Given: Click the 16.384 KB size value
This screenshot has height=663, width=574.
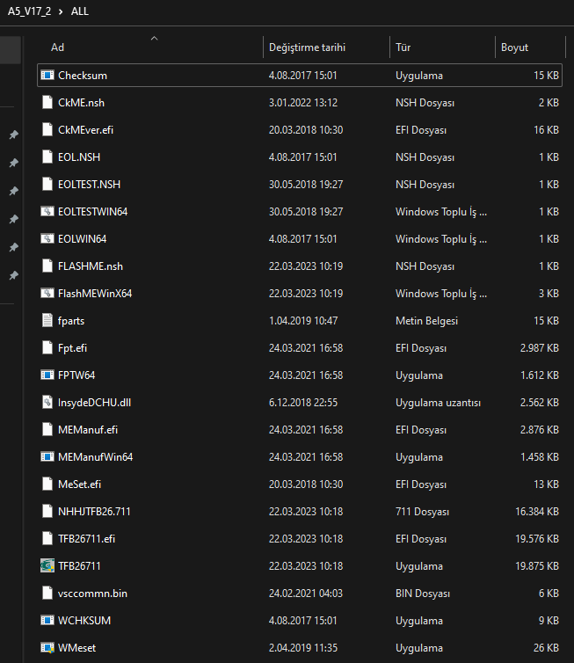Looking at the screenshot, I should (x=537, y=512).
